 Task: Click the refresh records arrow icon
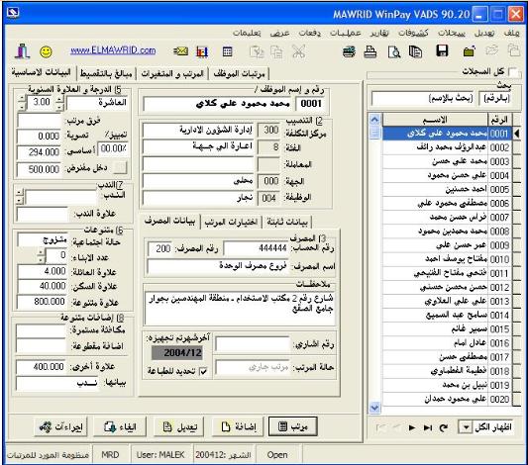coord(444,427)
